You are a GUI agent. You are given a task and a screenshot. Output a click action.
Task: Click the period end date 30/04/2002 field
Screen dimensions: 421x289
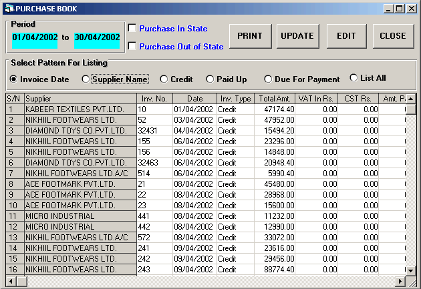97,41
